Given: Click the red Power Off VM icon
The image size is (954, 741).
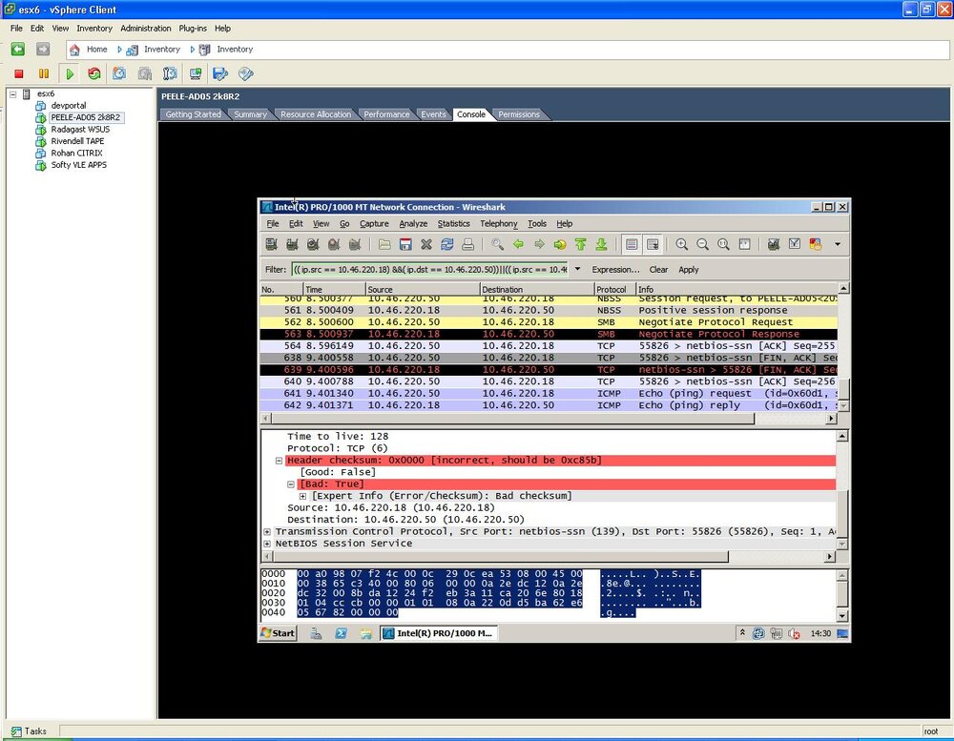Looking at the screenshot, I should point(19,73).
